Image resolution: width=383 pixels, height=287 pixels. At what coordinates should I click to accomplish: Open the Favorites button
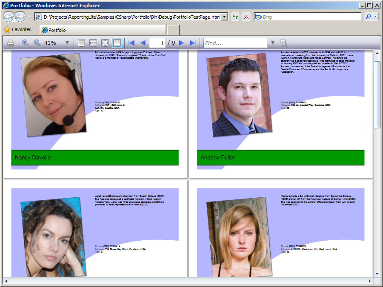point(17,30)
